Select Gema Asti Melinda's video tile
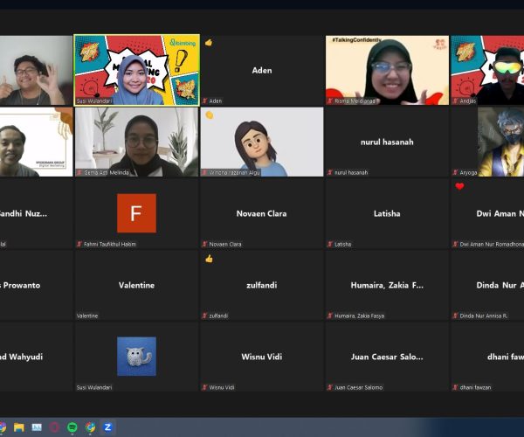The image size is (524, 437). tap(137, 142)
